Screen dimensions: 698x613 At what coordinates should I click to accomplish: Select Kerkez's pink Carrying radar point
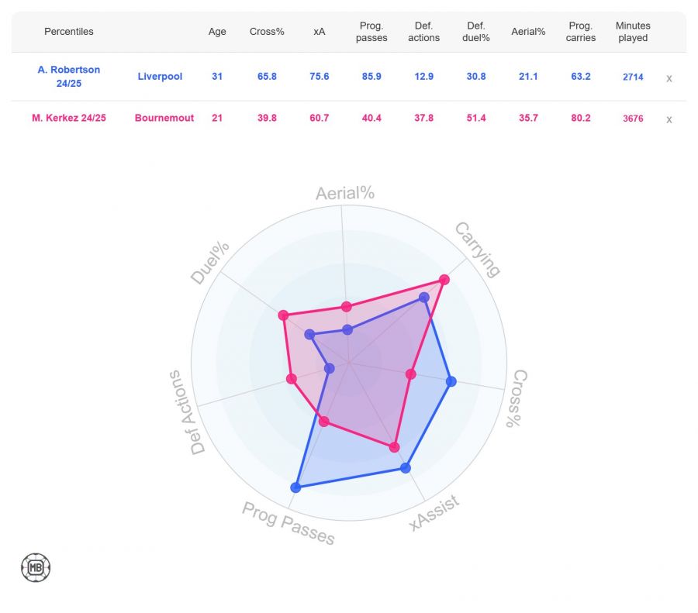[x=444, y=280]
